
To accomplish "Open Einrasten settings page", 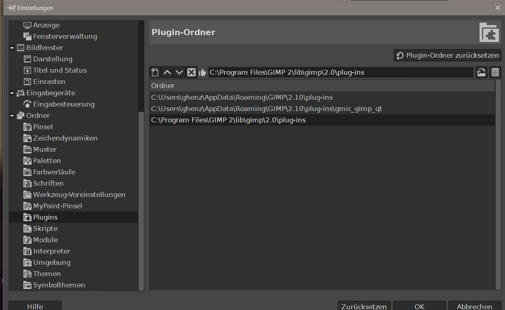I will [49, 82].
